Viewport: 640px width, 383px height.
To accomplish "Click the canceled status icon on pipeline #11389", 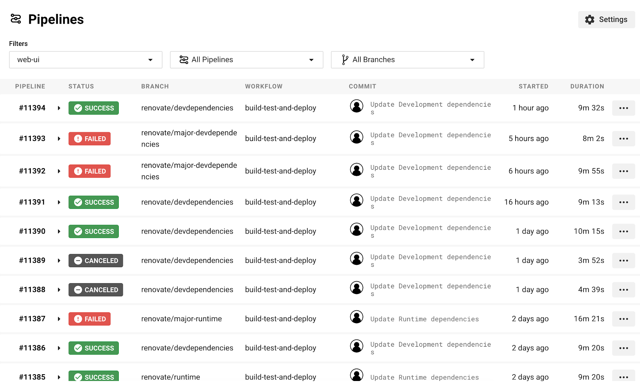I will [x=78, y=260].
